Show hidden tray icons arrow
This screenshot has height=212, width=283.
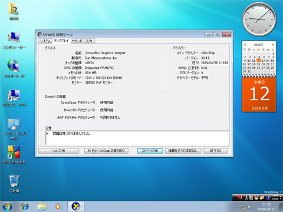coord(236,207)
